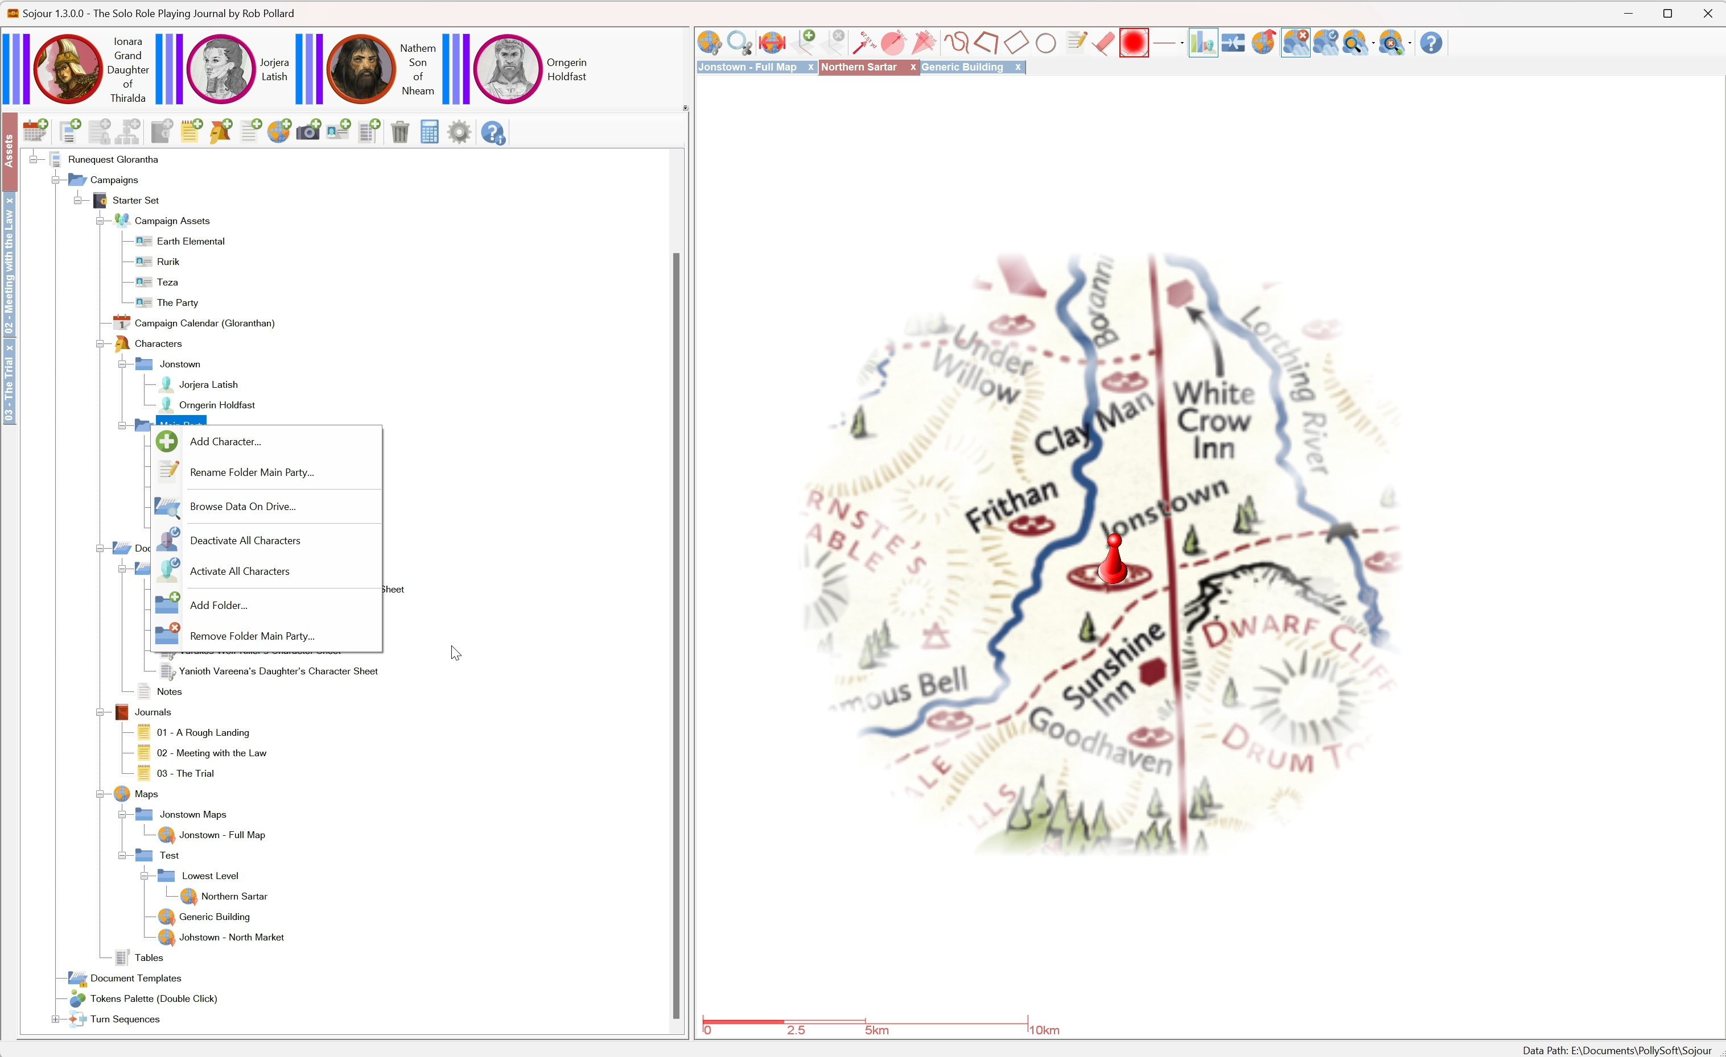Select the eraser tool on map toolbar
The width and height of the screenshot is (1726, 1057).
point(1104,43)
